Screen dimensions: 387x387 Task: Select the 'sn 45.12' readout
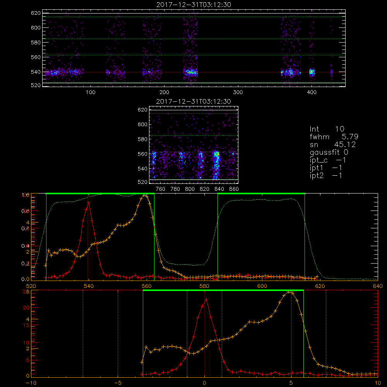pos(332,144)
